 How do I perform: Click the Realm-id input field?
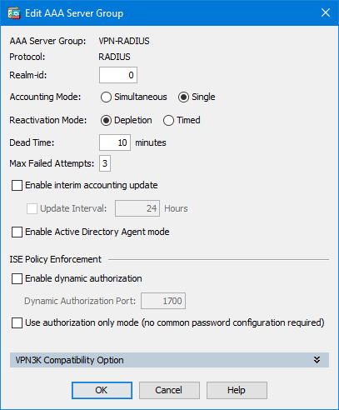118,75
